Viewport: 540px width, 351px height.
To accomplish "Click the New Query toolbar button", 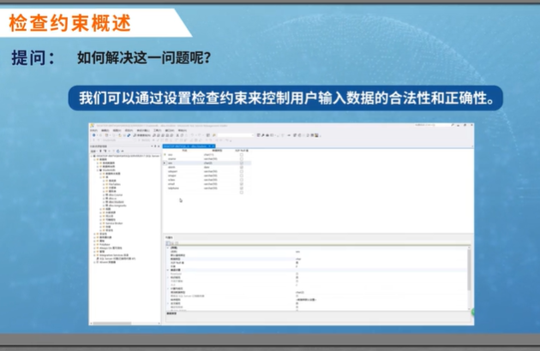I will (x=142, y=135).
